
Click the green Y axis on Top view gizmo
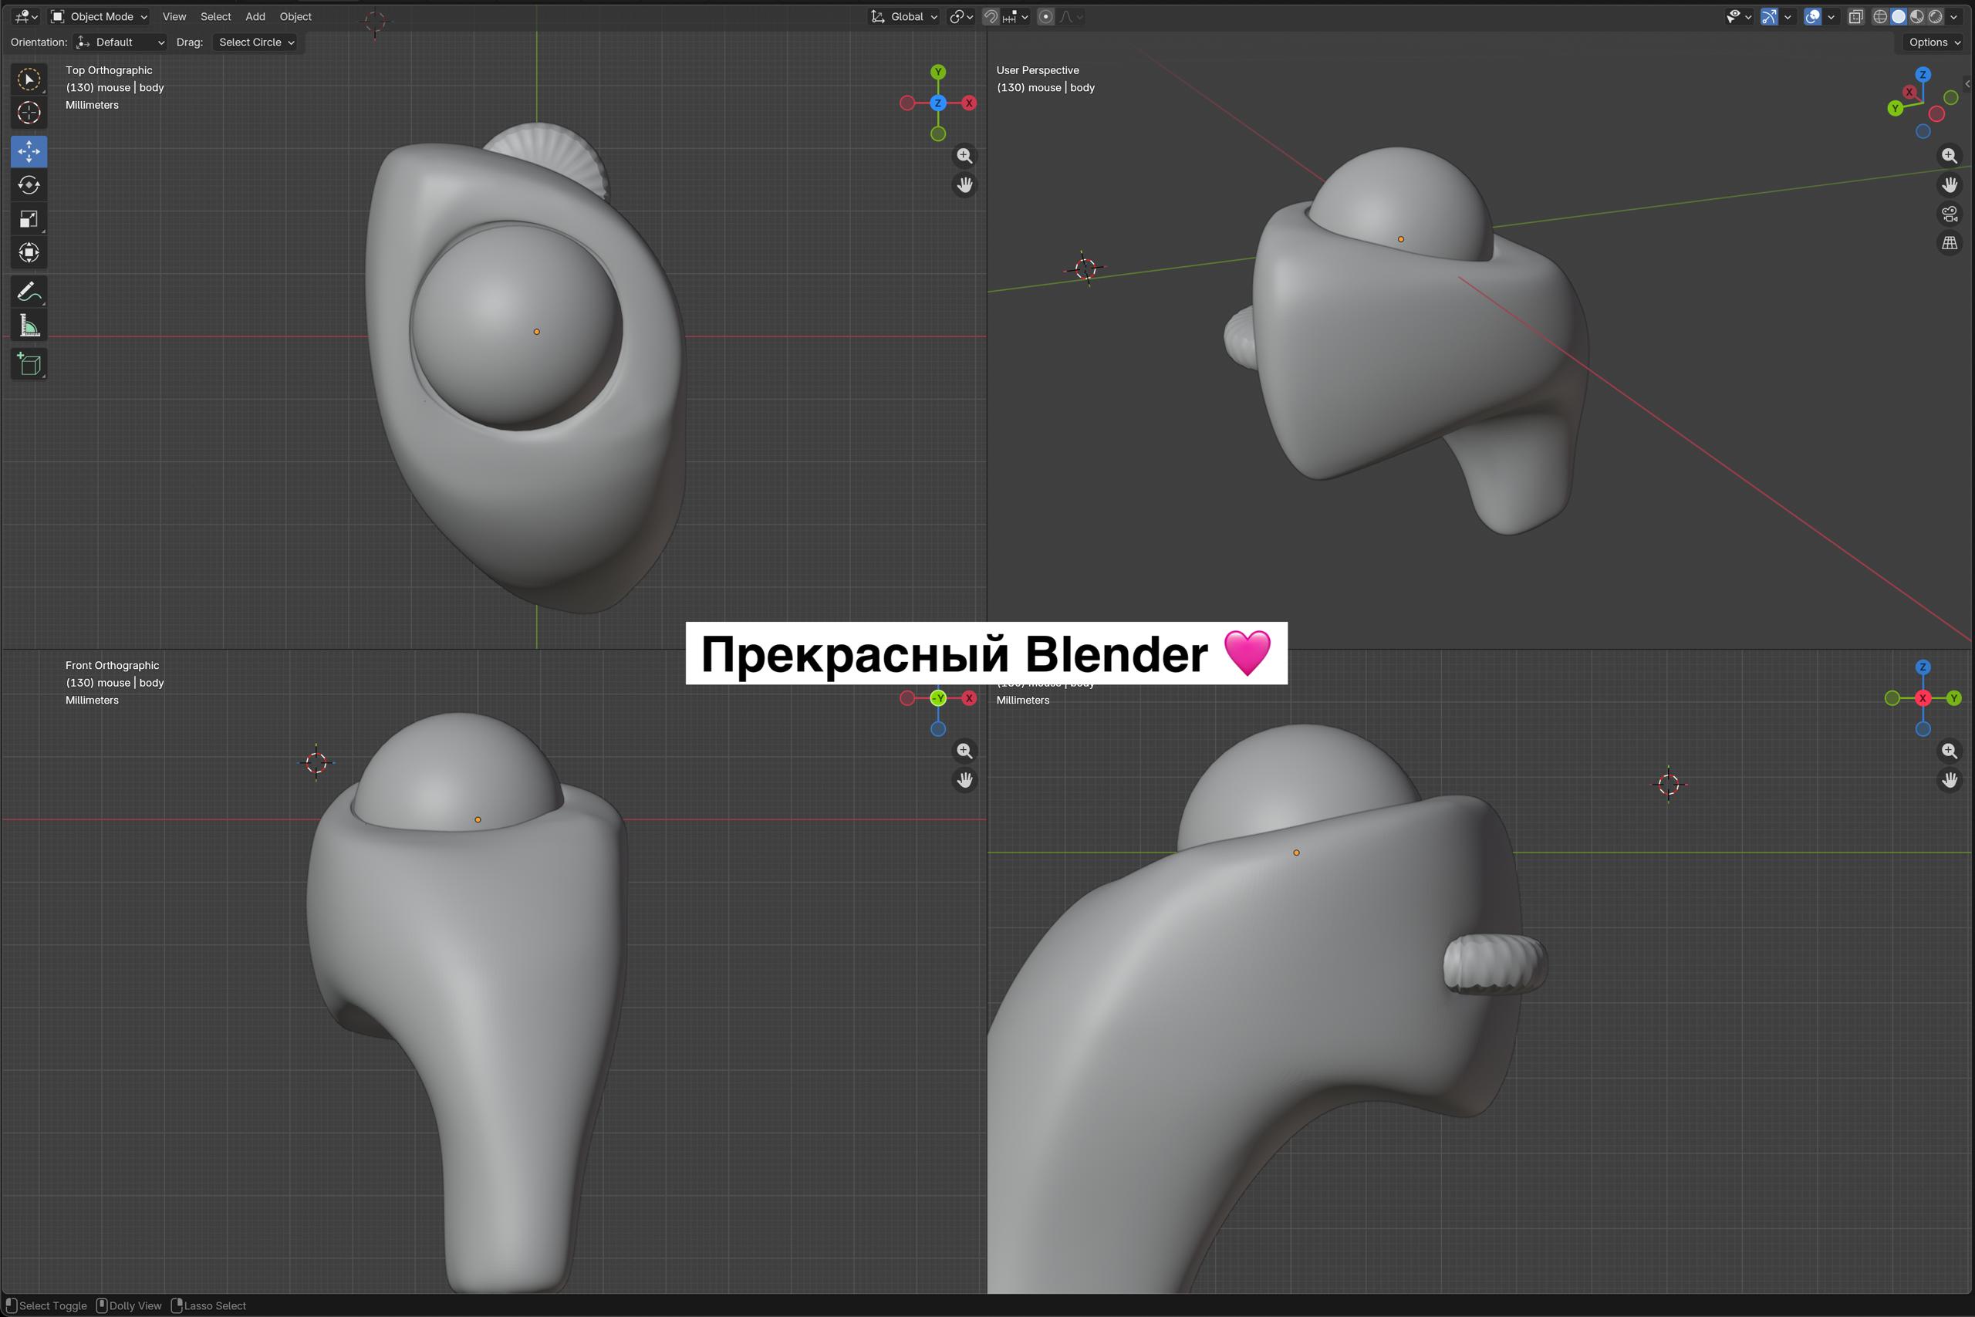pyautogui.click(x=938, y=73)
